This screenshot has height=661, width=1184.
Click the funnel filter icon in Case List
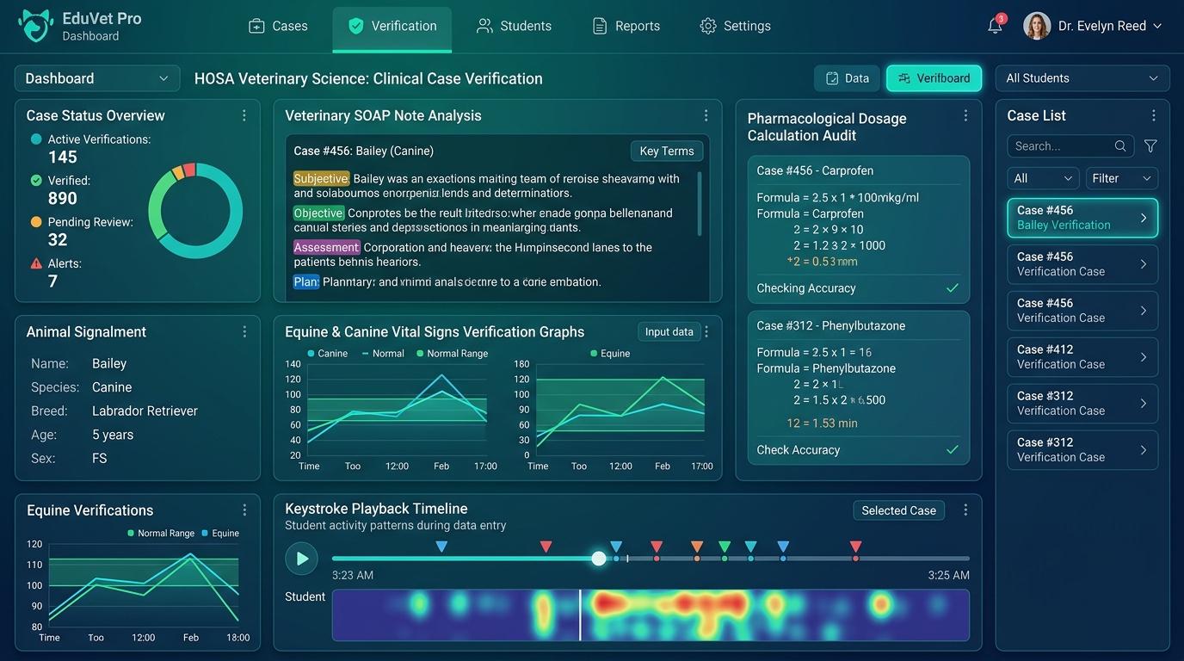coord(1150,146)
